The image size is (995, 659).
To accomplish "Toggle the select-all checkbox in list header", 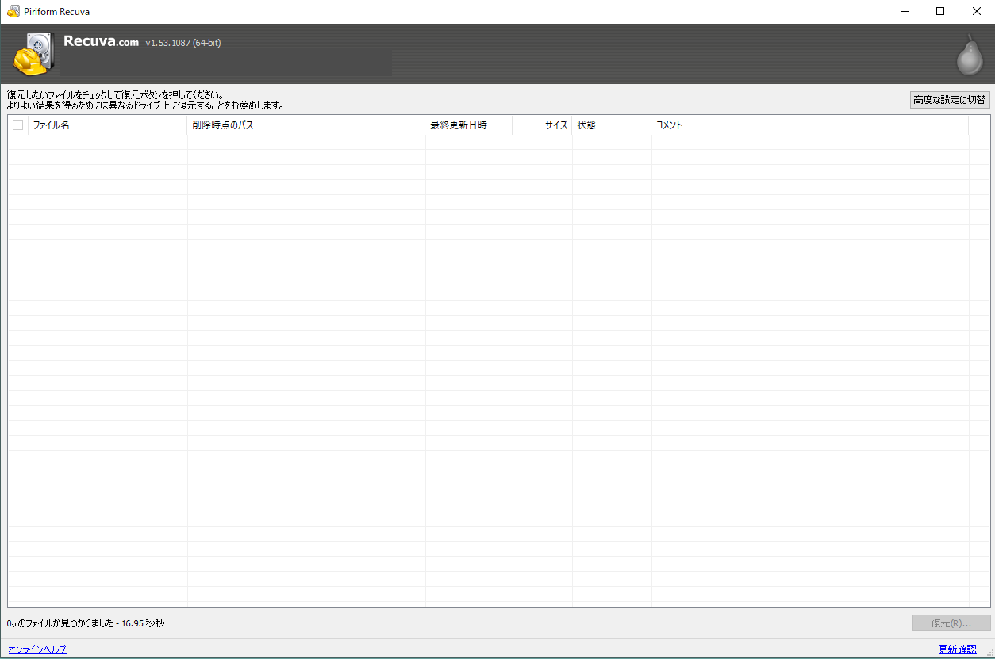I will coord(18,125).
